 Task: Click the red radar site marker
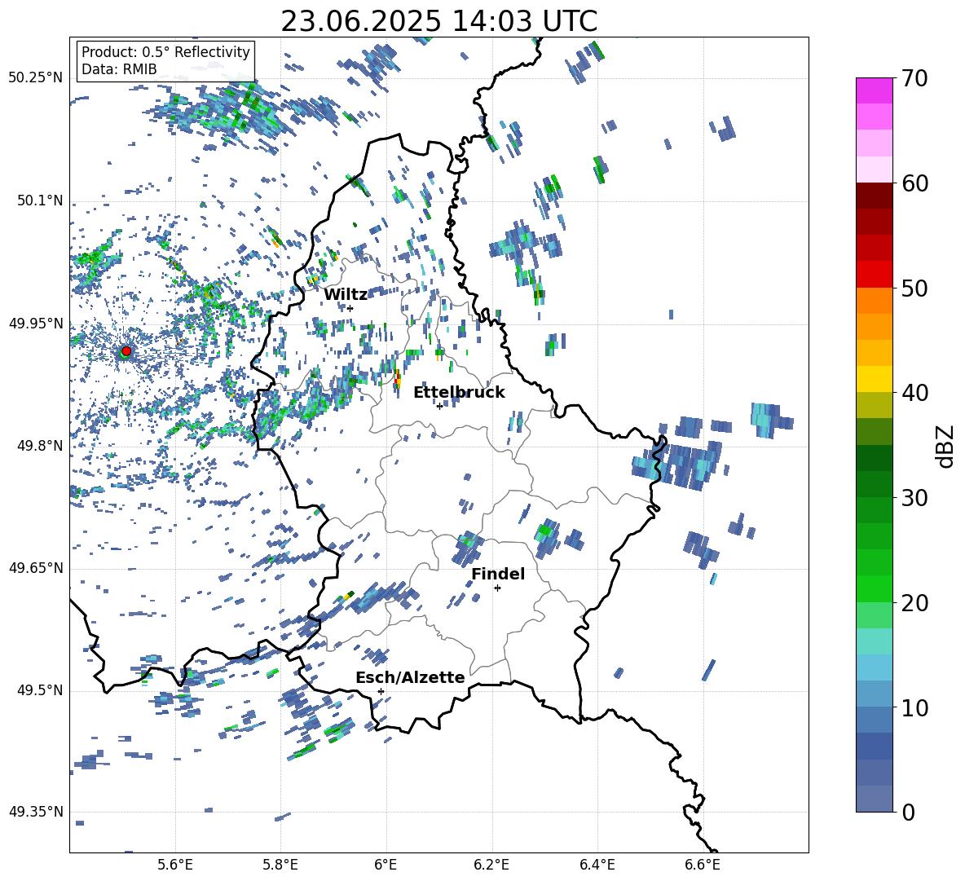126,351
